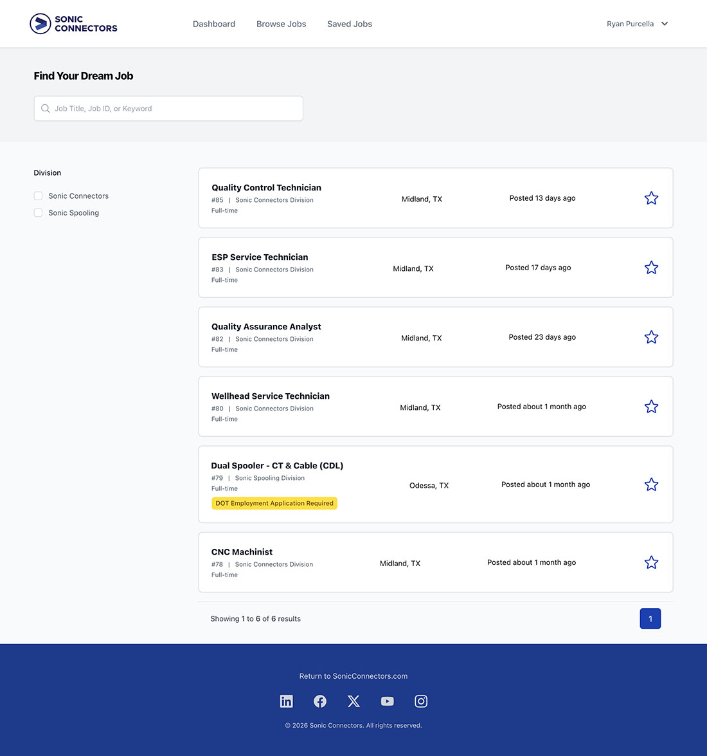Focus the Job Title or Keyword search field
This screenshot has width=707, height=756.
coord(168,109)
